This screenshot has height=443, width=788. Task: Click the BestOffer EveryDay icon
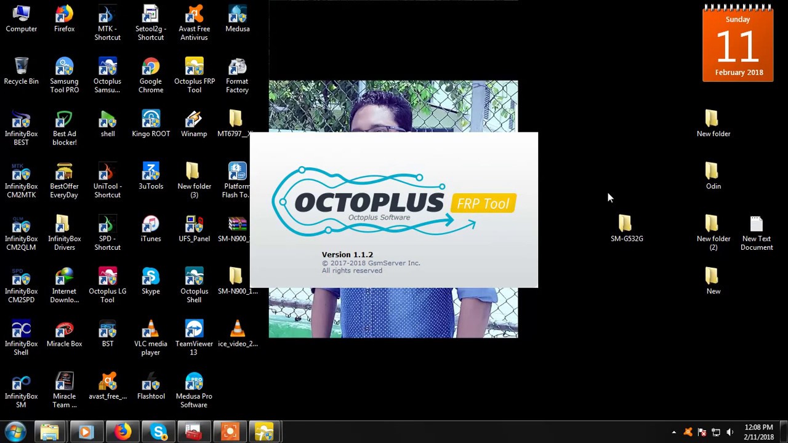pyautogui.click(x=64, y=181)
